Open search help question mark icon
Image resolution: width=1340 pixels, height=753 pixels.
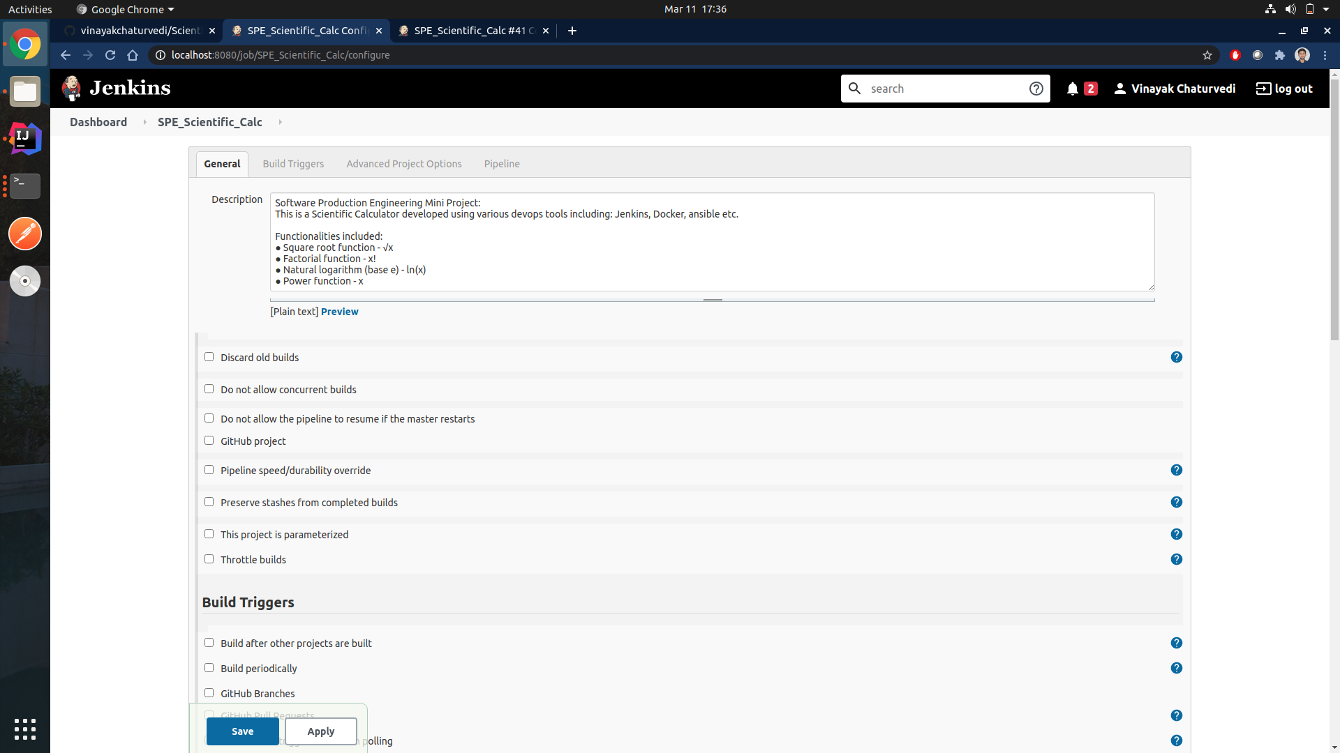tap(1036, 89)
